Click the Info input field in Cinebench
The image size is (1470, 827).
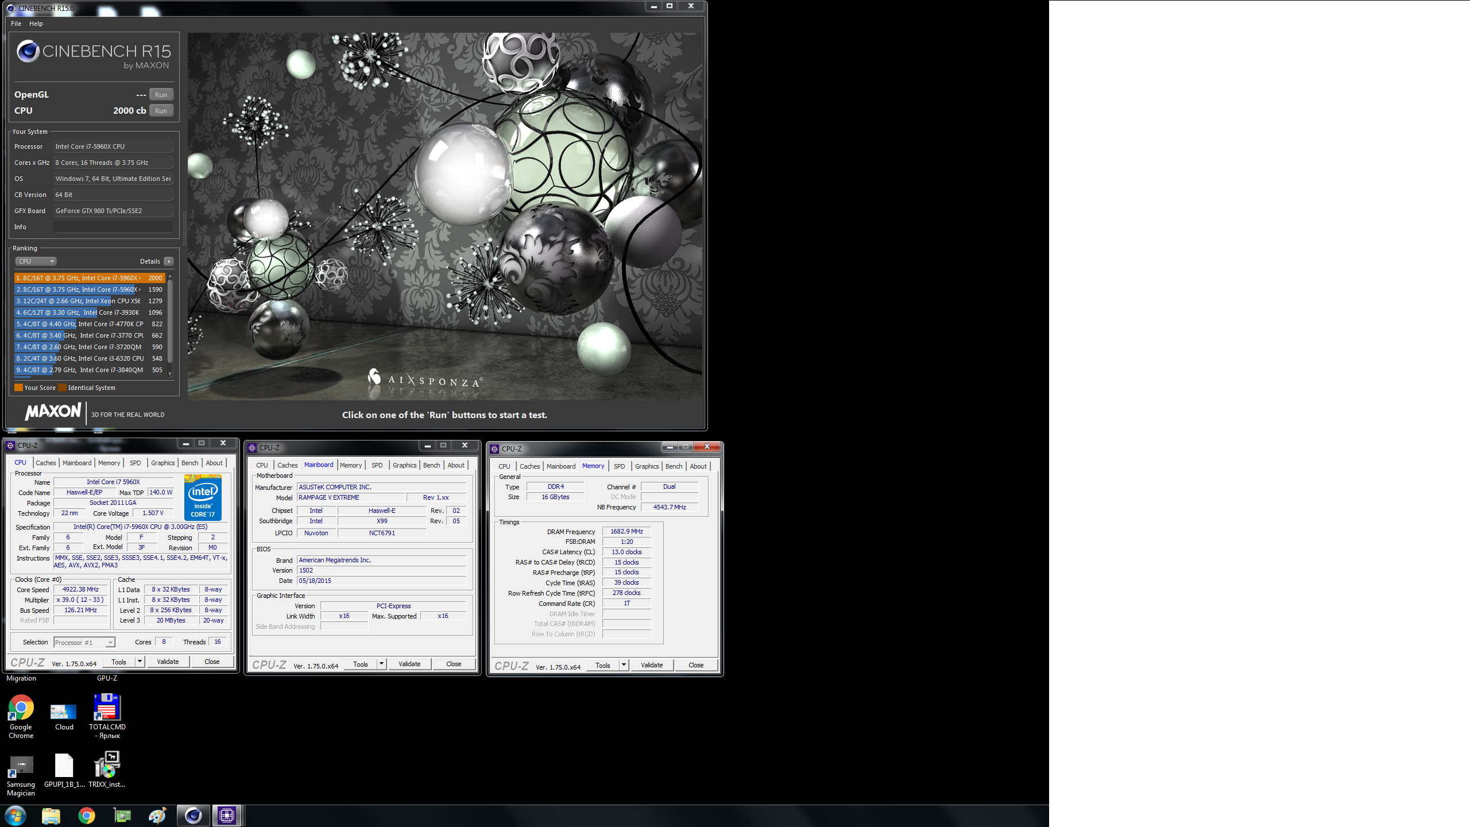[113, 227]
